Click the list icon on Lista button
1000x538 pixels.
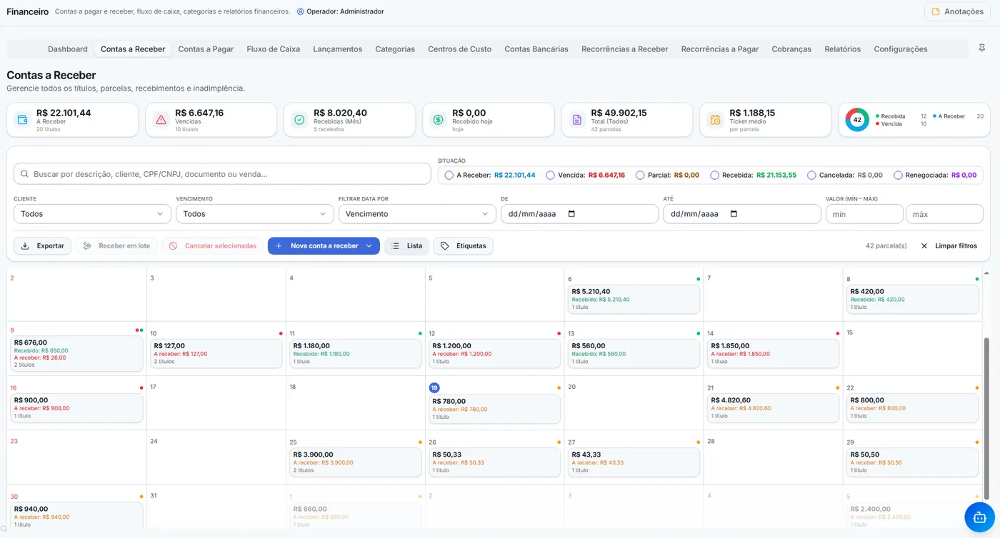(x=396, y=246)
